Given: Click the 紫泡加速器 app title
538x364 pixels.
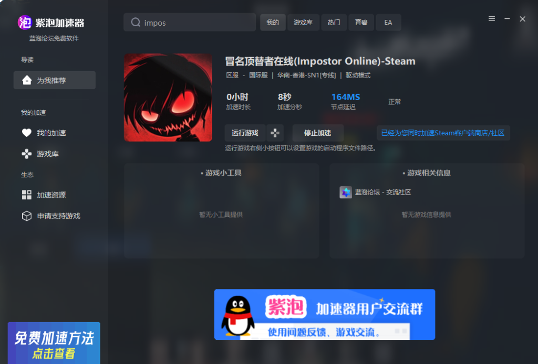Looking at the screenshot, I should click(60, 23).
